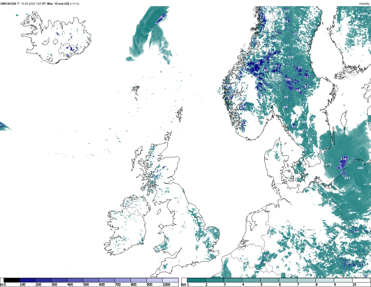Click the '109' visibility value on map

(266, 256)
